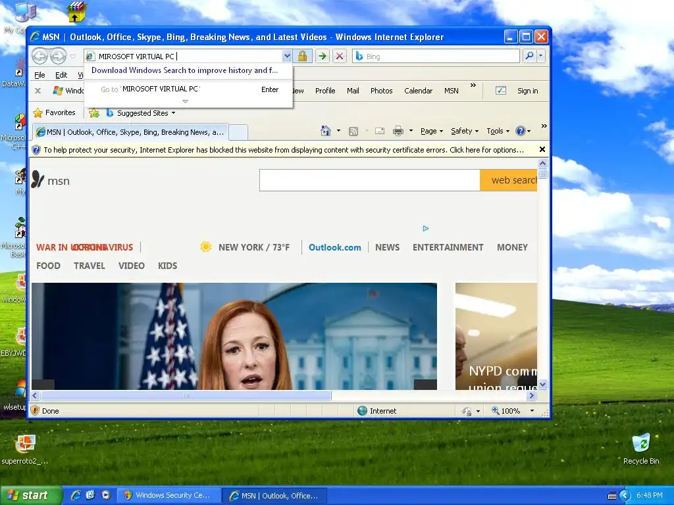Click MSN in Windows Live toolbar
The height and width of the screenshot is (505, 674).
(x=452, y=91)
